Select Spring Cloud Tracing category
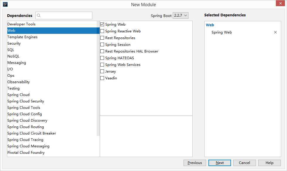This screenshot has height=171, width=287. [x=52, y=140]
